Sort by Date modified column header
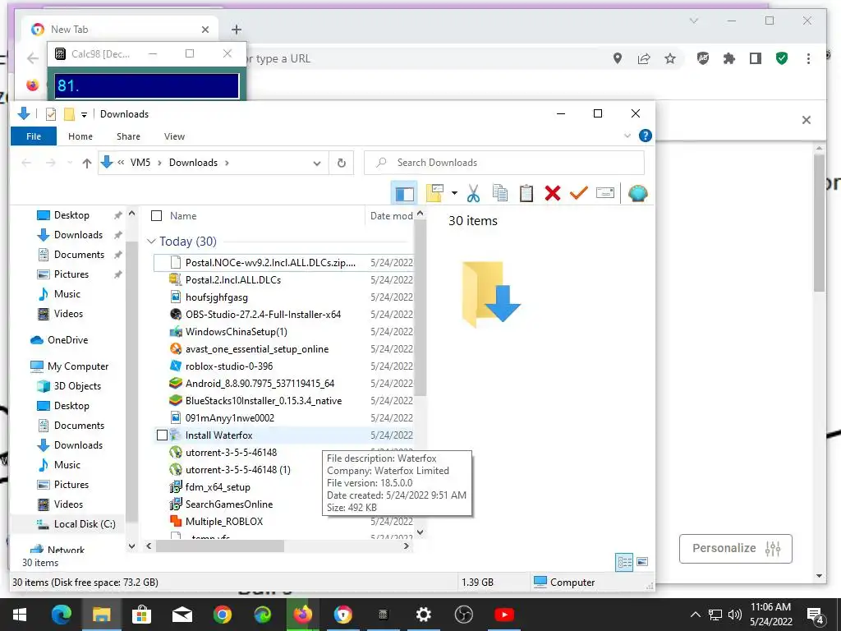 click(391, 216)
